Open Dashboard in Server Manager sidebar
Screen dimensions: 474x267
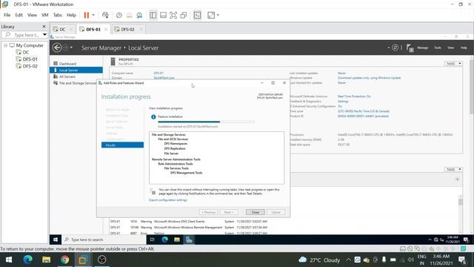pyautogui.click(x=67, y=64)
